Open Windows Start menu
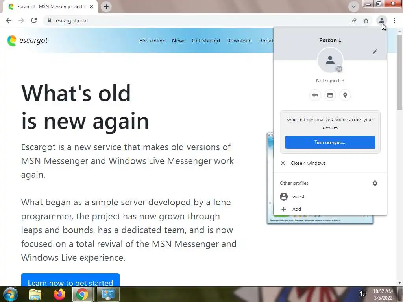The width and height of the screenshot is (403, 302). pos(10,294)
